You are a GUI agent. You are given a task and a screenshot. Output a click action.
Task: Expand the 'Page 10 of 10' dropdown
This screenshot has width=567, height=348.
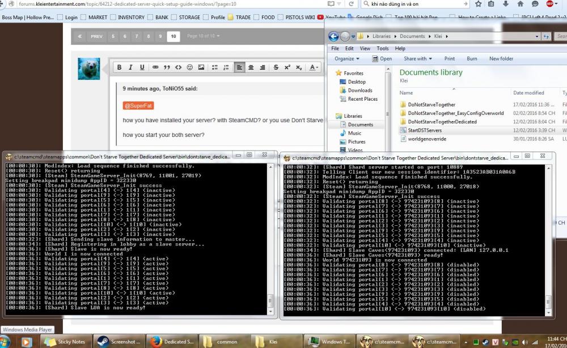coord(203,36)
